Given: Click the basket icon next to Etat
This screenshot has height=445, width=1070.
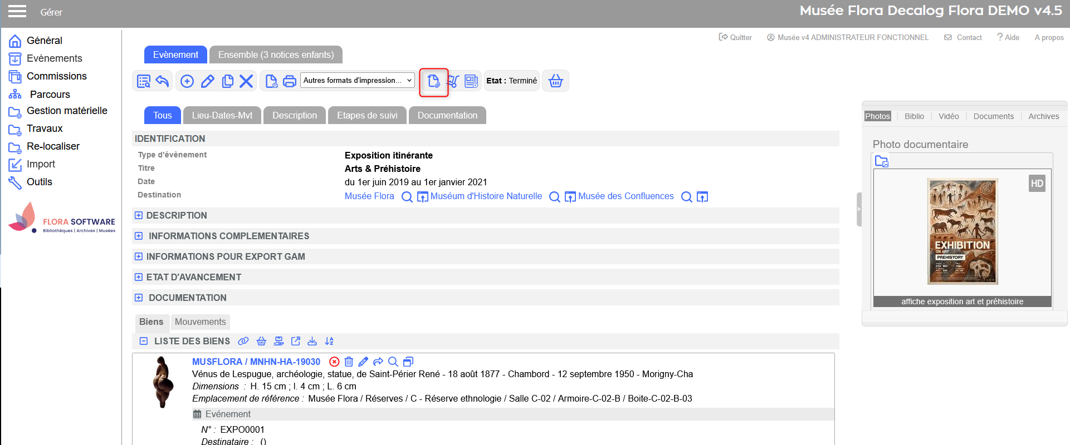Looking at the screenshot, I should [x=555, y=81].
